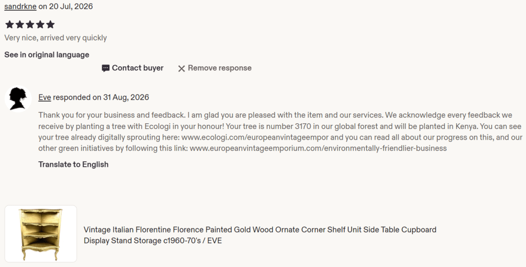The height and width of the screenshot is (267, 526).
Task: Click the Contact buyer label
Action: 138,68
